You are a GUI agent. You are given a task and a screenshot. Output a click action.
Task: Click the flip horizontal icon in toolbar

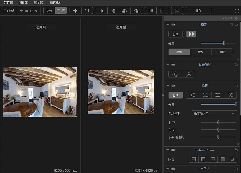click(101, 11)
